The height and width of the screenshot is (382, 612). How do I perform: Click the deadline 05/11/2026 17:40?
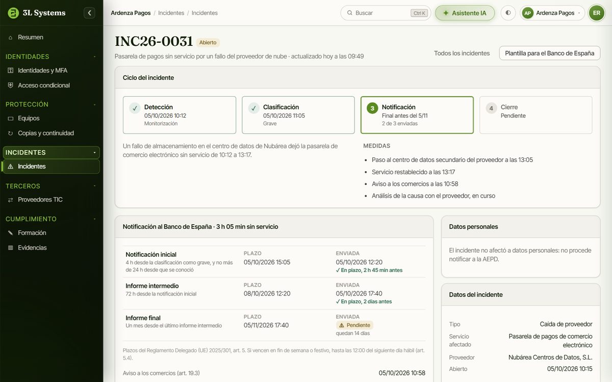(266, 325)
